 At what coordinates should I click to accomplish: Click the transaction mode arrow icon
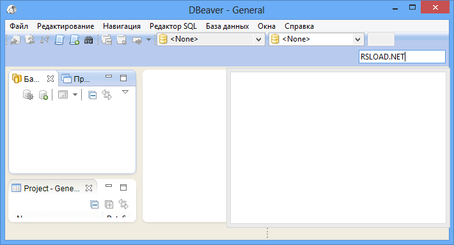(137, 40)
